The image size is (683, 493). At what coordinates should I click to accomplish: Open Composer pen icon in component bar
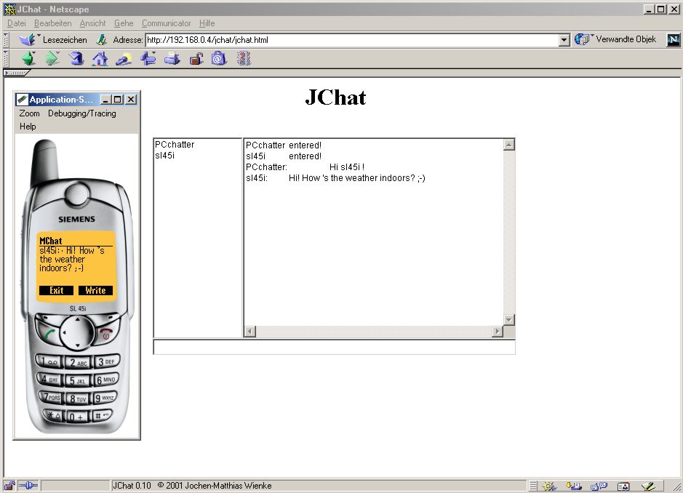coord(648,486)
